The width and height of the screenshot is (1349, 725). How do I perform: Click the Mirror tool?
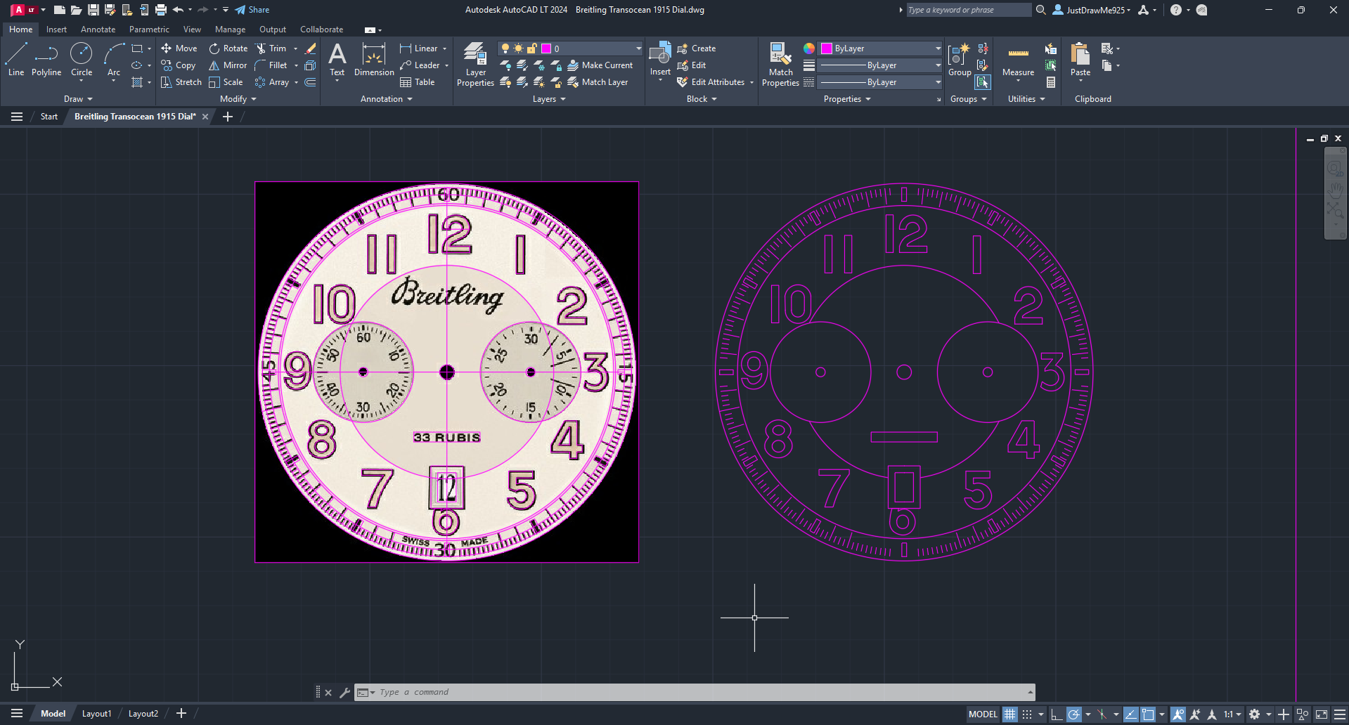(x=228, y=65)
